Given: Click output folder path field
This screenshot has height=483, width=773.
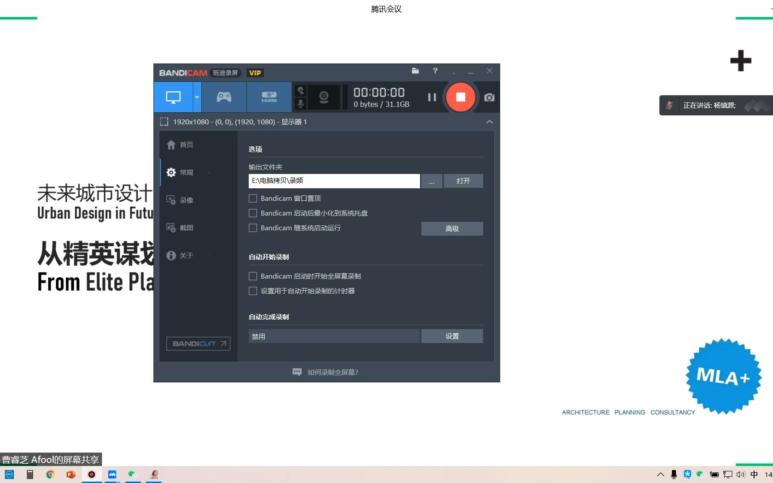Looking at the screenshot, I should tap(334, 181).
